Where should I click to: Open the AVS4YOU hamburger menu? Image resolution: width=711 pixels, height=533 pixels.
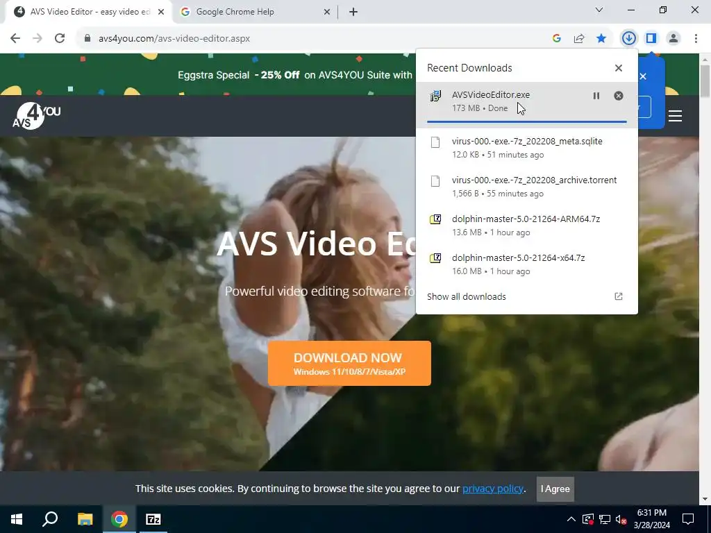pos(675,116)
